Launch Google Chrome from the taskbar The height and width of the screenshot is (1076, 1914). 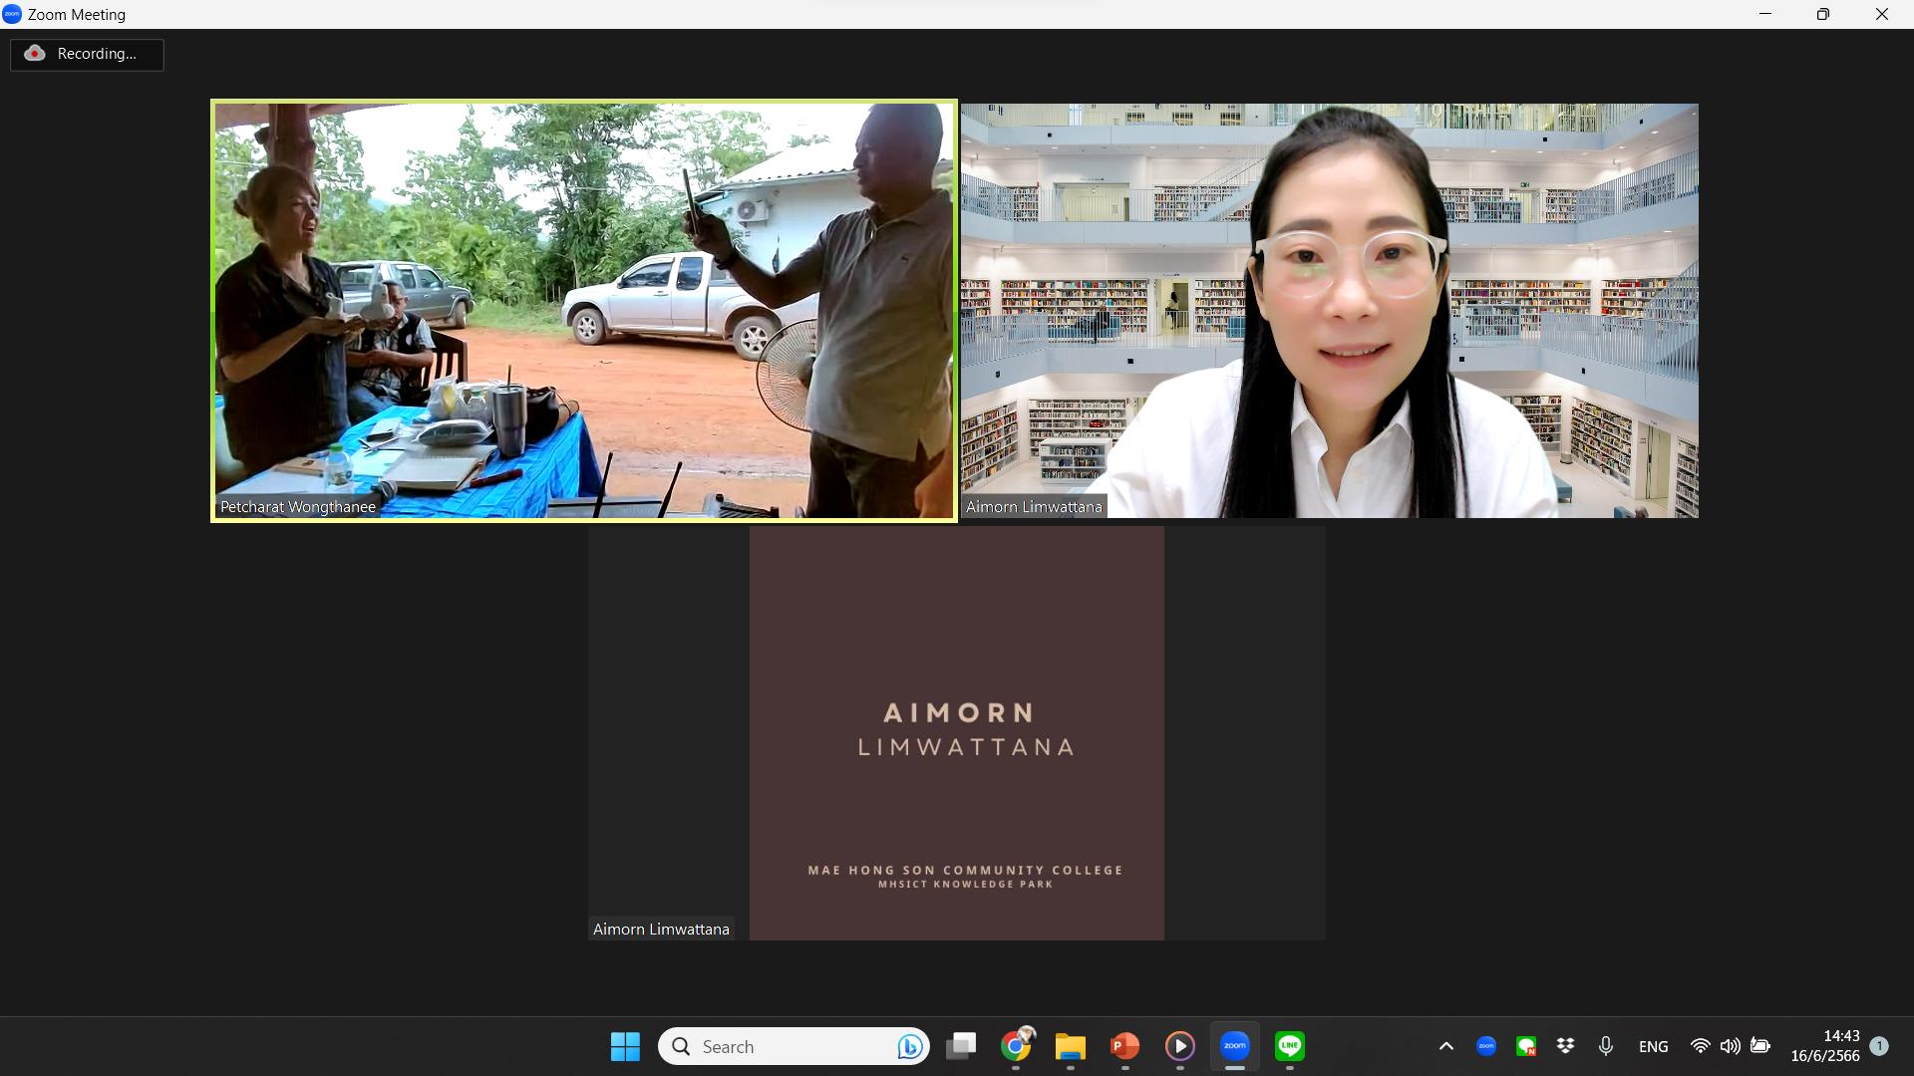(1016, 1046)
